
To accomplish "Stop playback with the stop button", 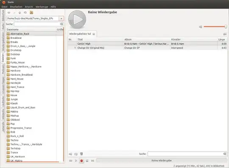I will pos(87,160).
